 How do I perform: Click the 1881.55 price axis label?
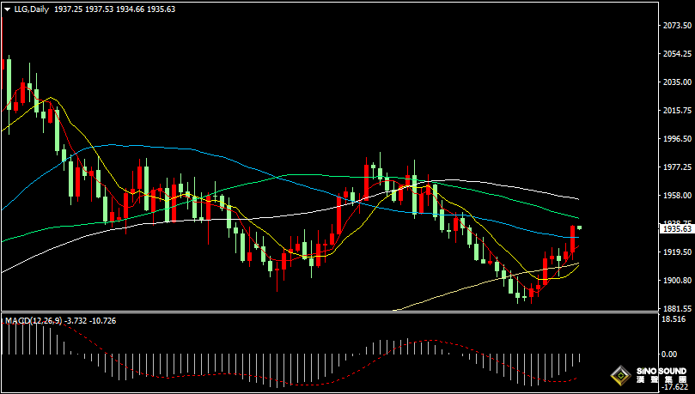[x=676, y=308]
